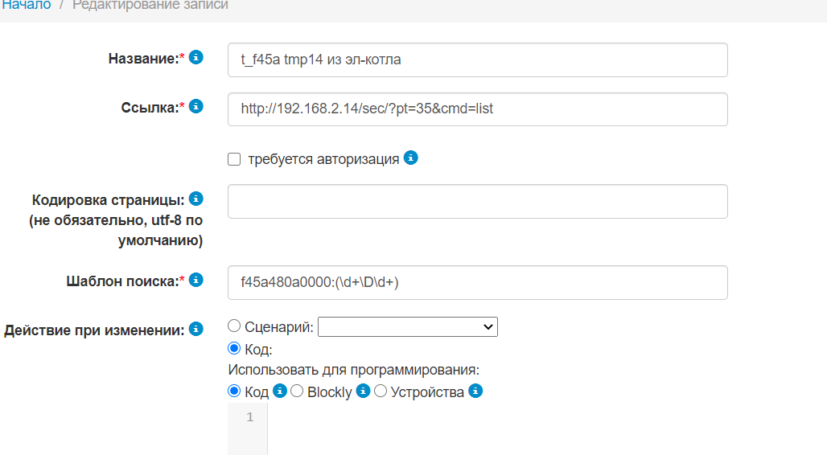Enable the требуется авторизация checkbox

click(234, 159)
